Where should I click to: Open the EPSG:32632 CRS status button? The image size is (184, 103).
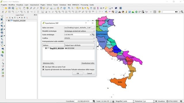172,101
